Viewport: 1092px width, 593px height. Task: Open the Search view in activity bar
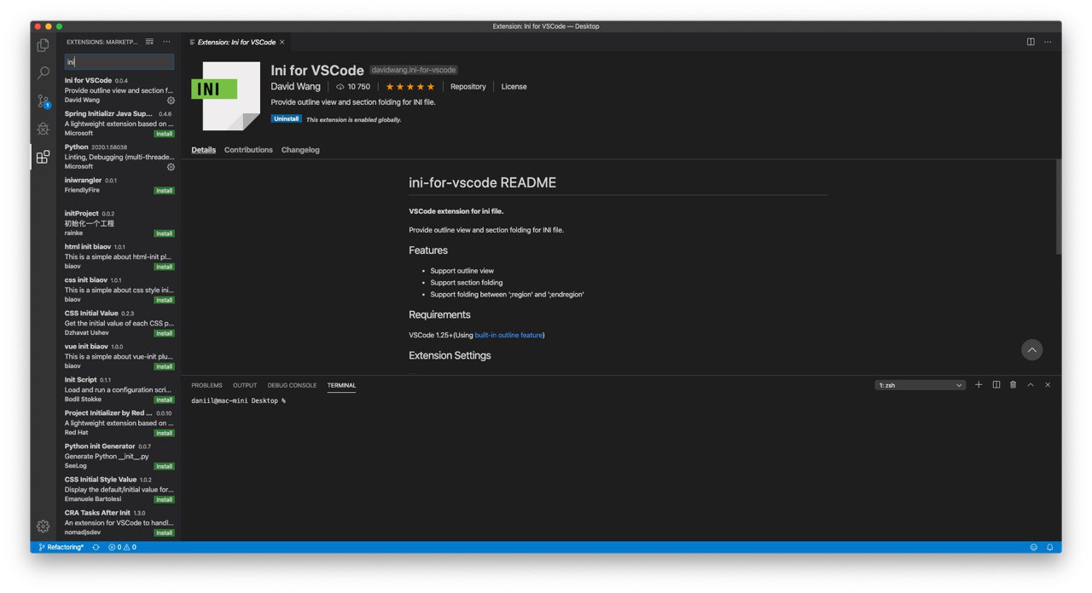click(x=43, y=73)
